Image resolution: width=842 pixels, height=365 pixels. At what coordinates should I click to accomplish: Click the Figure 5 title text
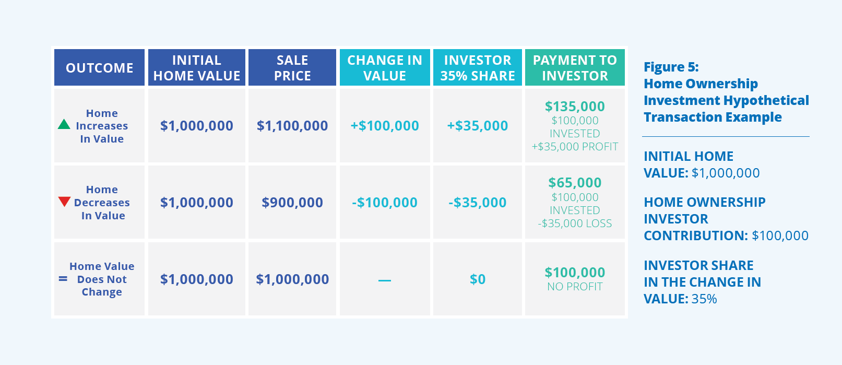pos(726,92)
